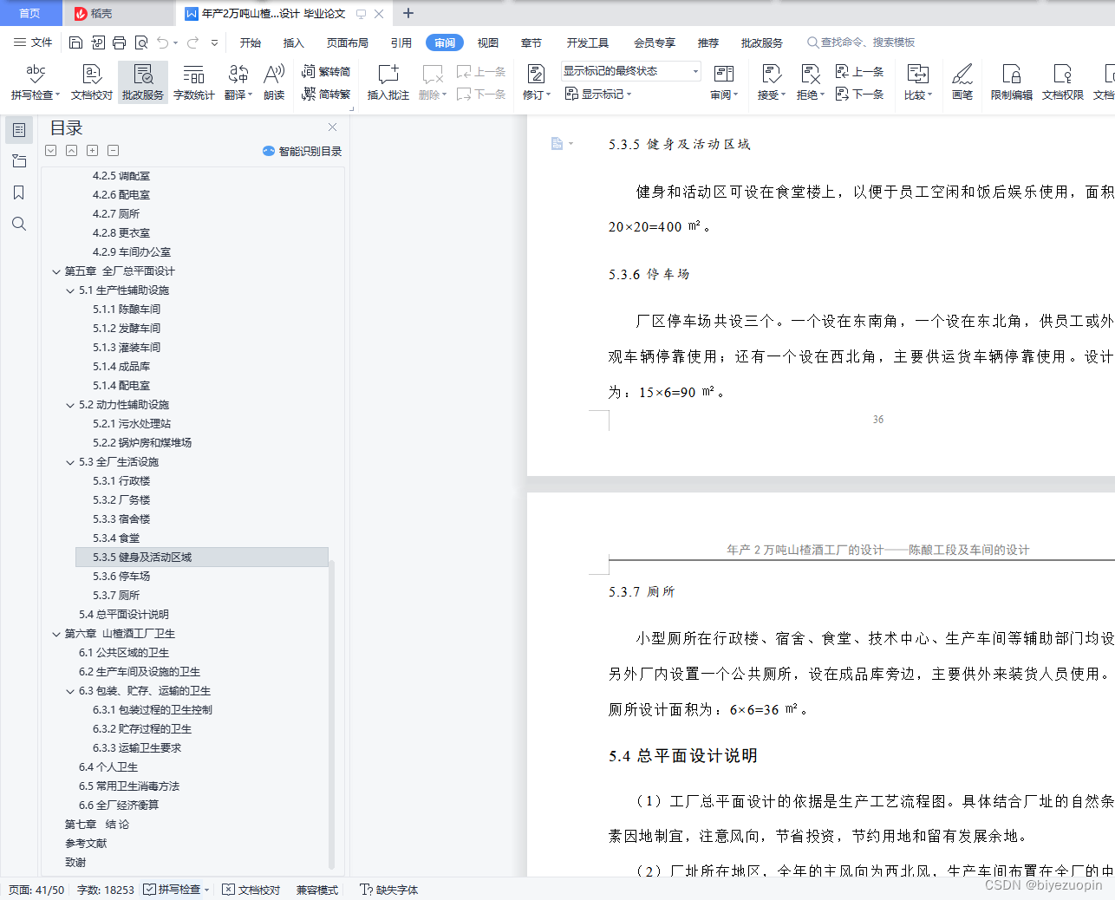Collapse chapter six in the outline
The height and width of the screenshot is (900, 1115).
[56, 634]
